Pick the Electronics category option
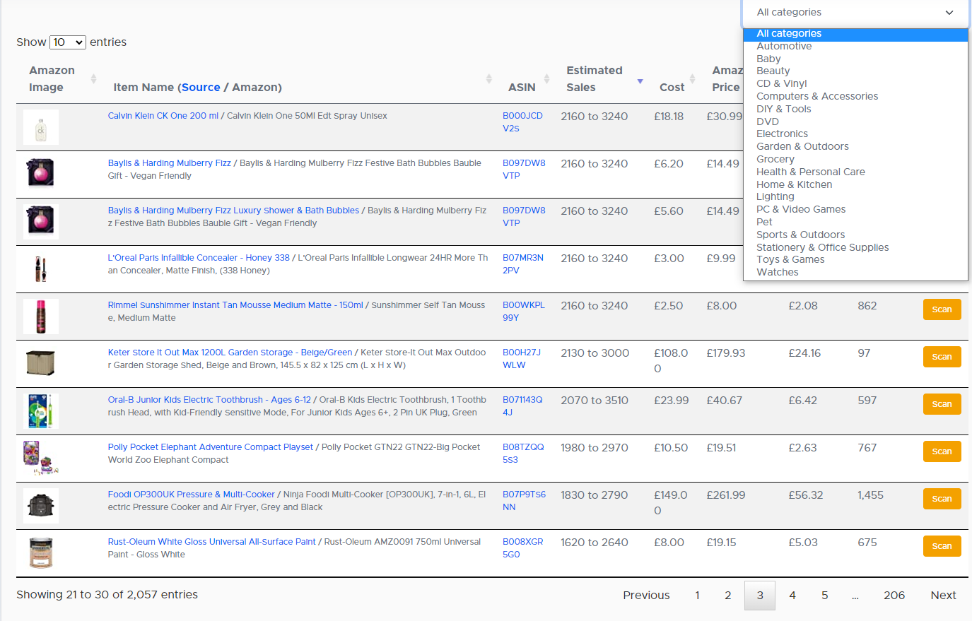This screenshot has width=972, height=621. click(782, 134)
